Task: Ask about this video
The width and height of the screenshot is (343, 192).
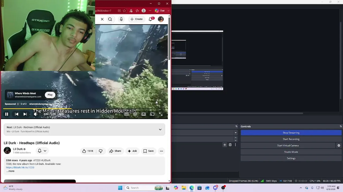Action: tap(132, 151)
